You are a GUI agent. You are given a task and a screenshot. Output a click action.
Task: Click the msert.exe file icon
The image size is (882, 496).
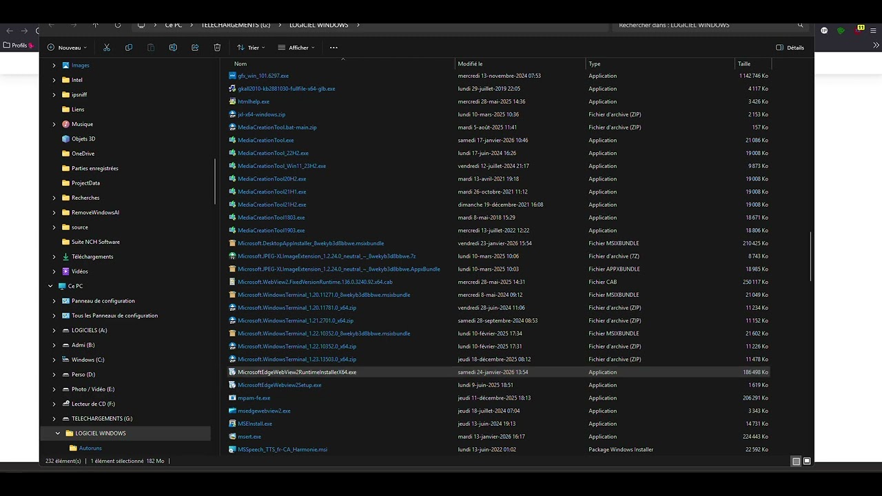(x=232, y=437)
